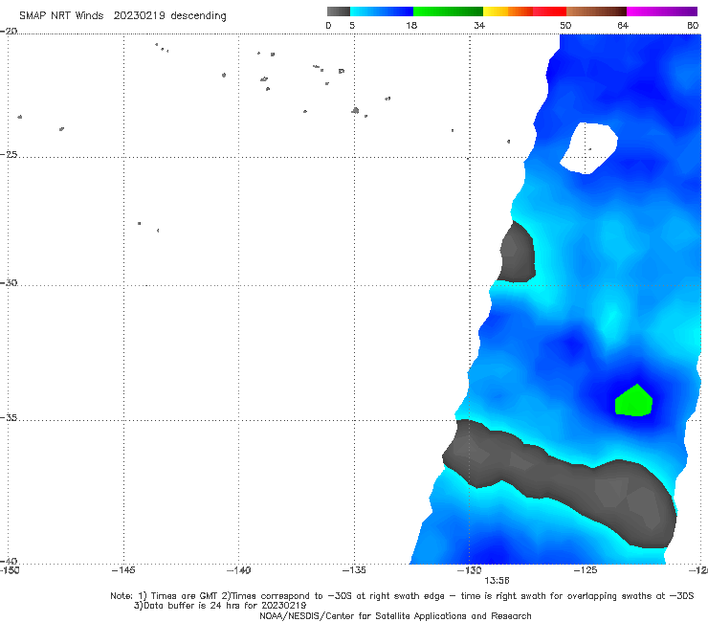Click the color bar label '64'
The height and width of the screenshot is (622, 708).
pos(623,25)
